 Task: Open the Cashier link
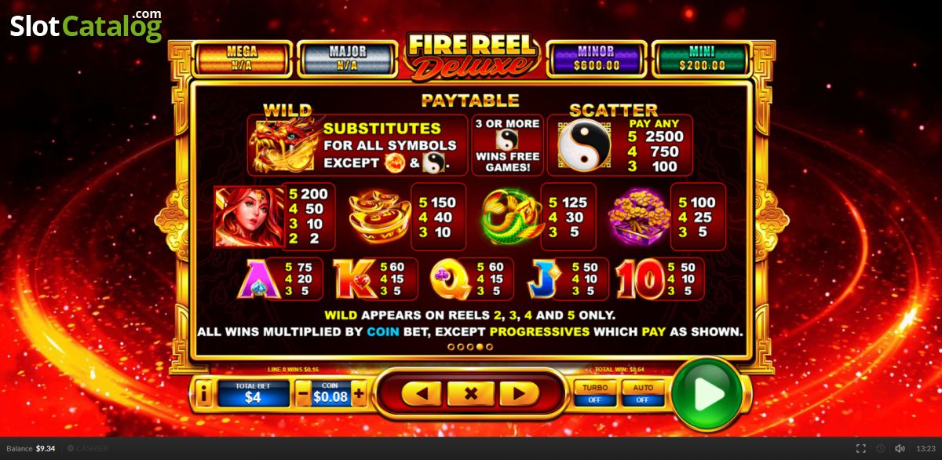[x=87, y=448]
